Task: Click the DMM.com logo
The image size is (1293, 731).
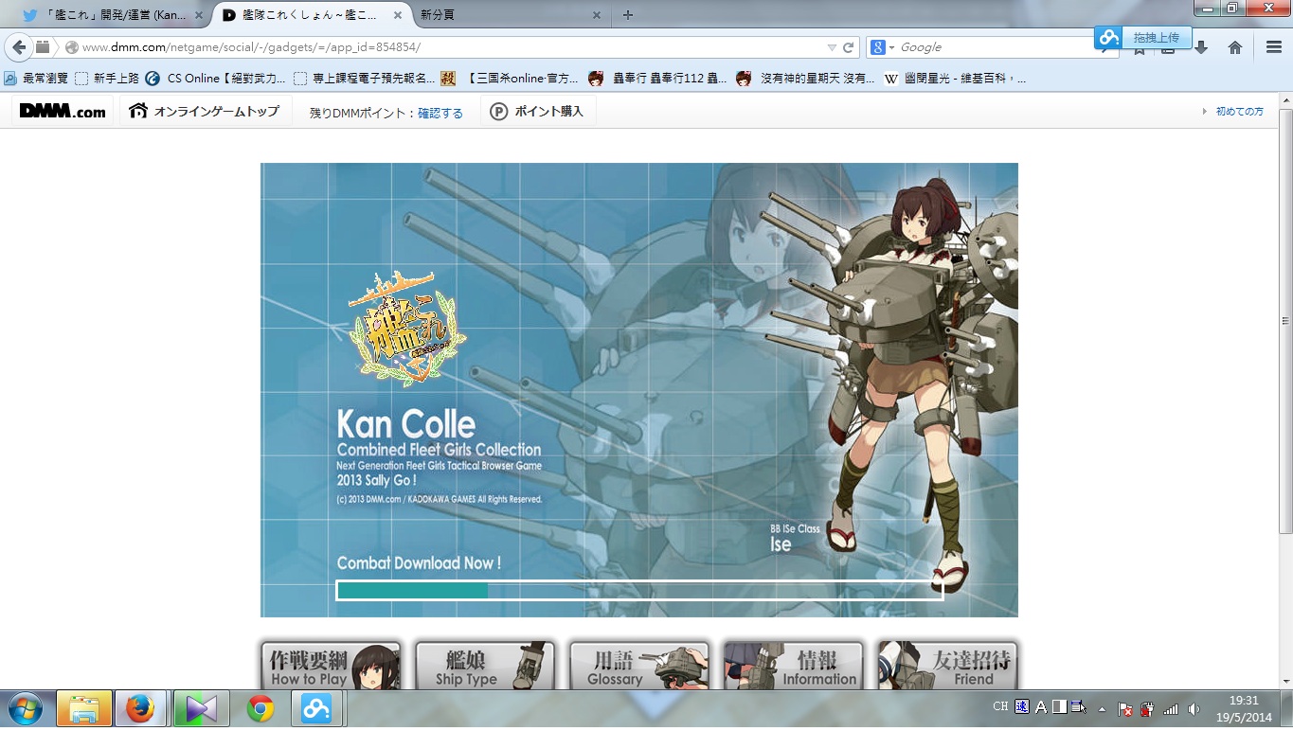Action: point(63,111)
